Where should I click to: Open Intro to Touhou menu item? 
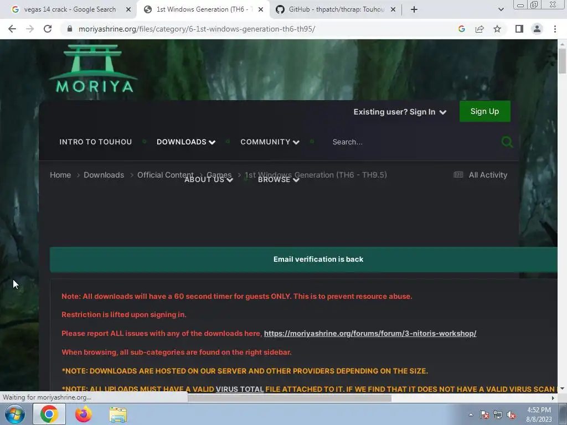(x=95, y=142)
